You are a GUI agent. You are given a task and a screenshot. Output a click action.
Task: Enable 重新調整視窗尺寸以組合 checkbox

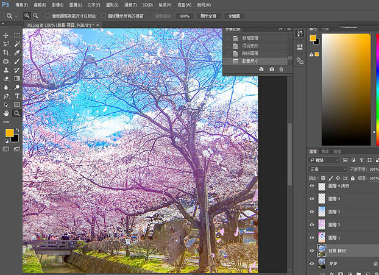pyautogui.click(x=48, y=16)
